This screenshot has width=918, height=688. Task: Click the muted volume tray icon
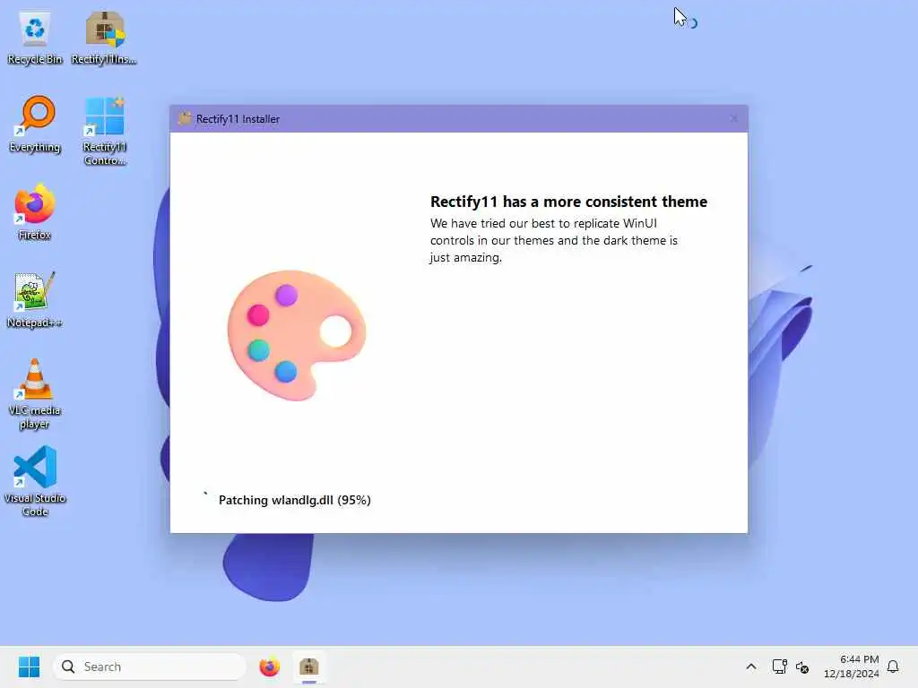coord(802,666)
